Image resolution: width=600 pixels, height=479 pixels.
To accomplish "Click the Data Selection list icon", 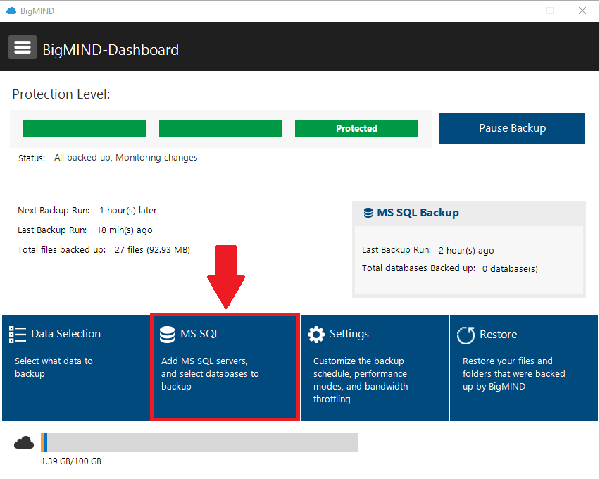I will click(x=18, y=334).
